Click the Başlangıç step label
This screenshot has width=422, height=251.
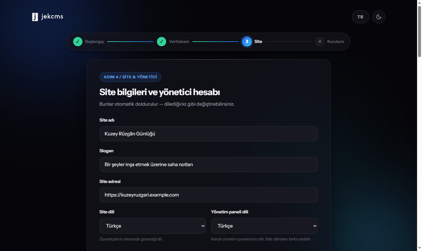95,42
